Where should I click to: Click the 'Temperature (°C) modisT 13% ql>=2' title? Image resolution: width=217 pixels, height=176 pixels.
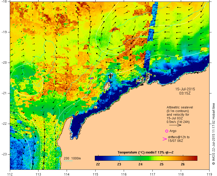145,152
